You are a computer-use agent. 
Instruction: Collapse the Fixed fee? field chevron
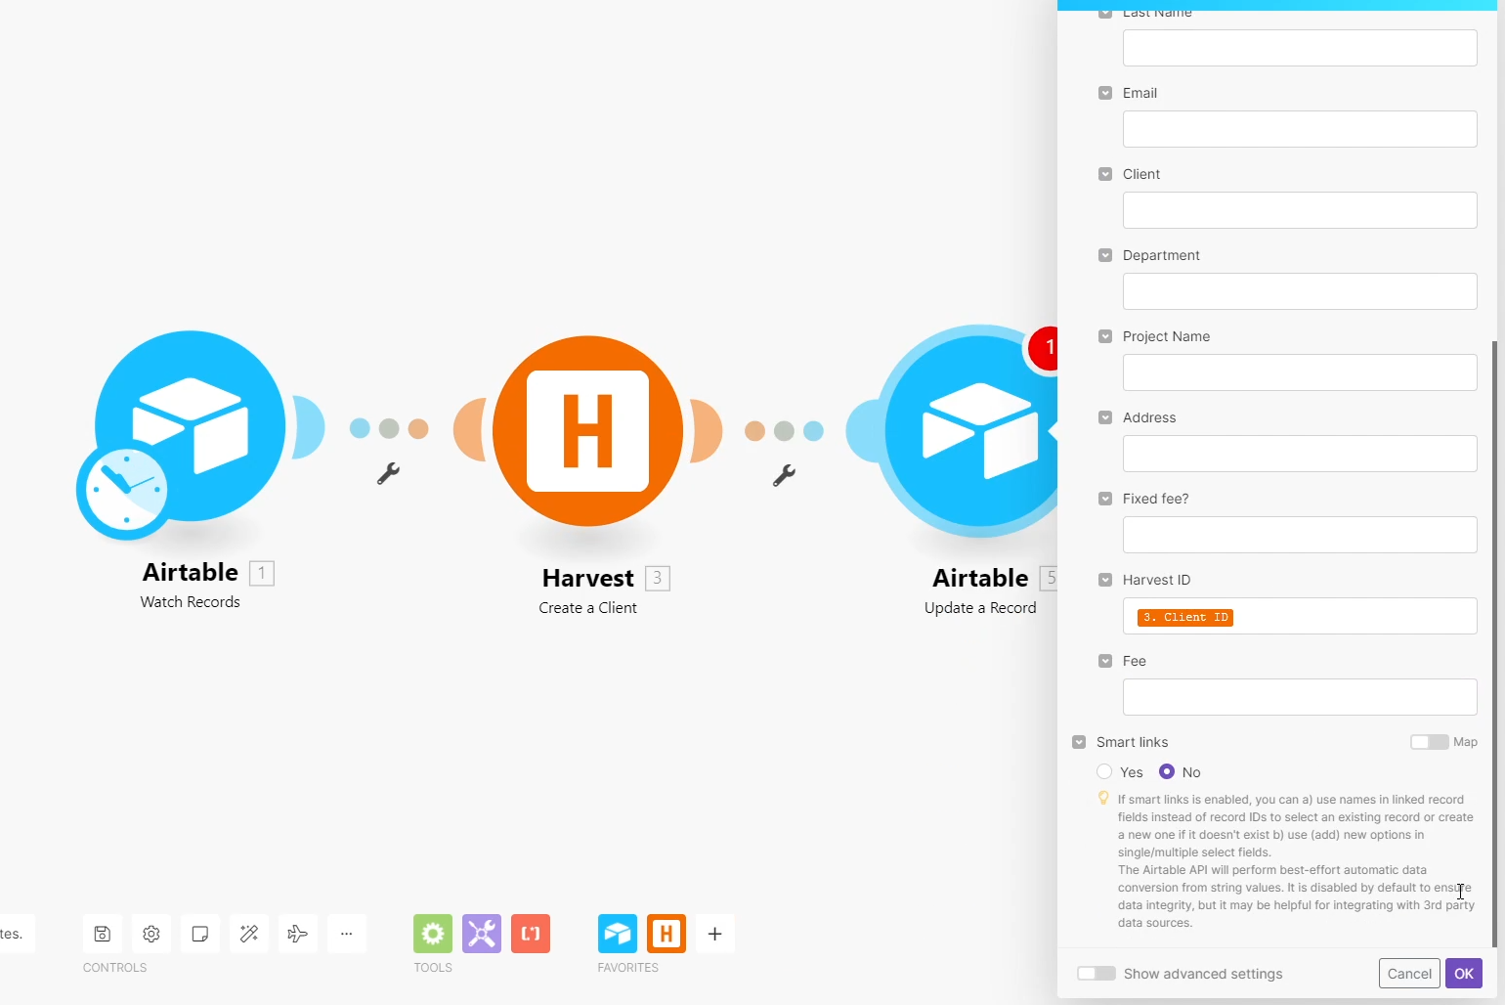pos(1105,499)
